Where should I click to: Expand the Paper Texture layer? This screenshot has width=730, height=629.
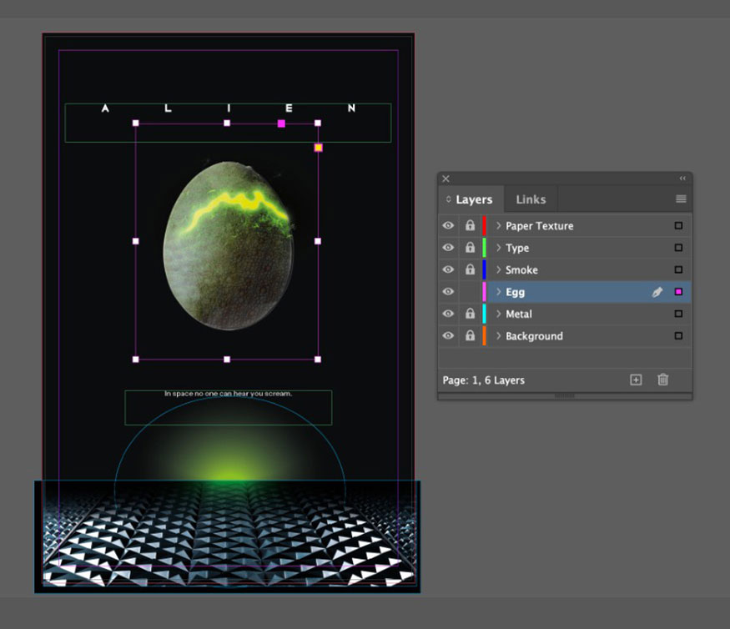click(498, 226)
